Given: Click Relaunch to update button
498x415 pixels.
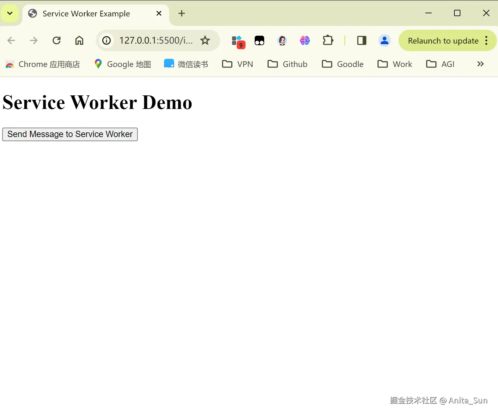Looking at the screenshot, I should click(x=443, y=40).
